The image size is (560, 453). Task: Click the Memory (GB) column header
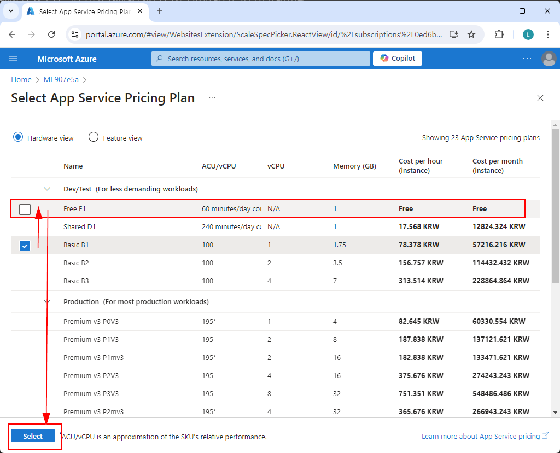[x=354, y=166]
